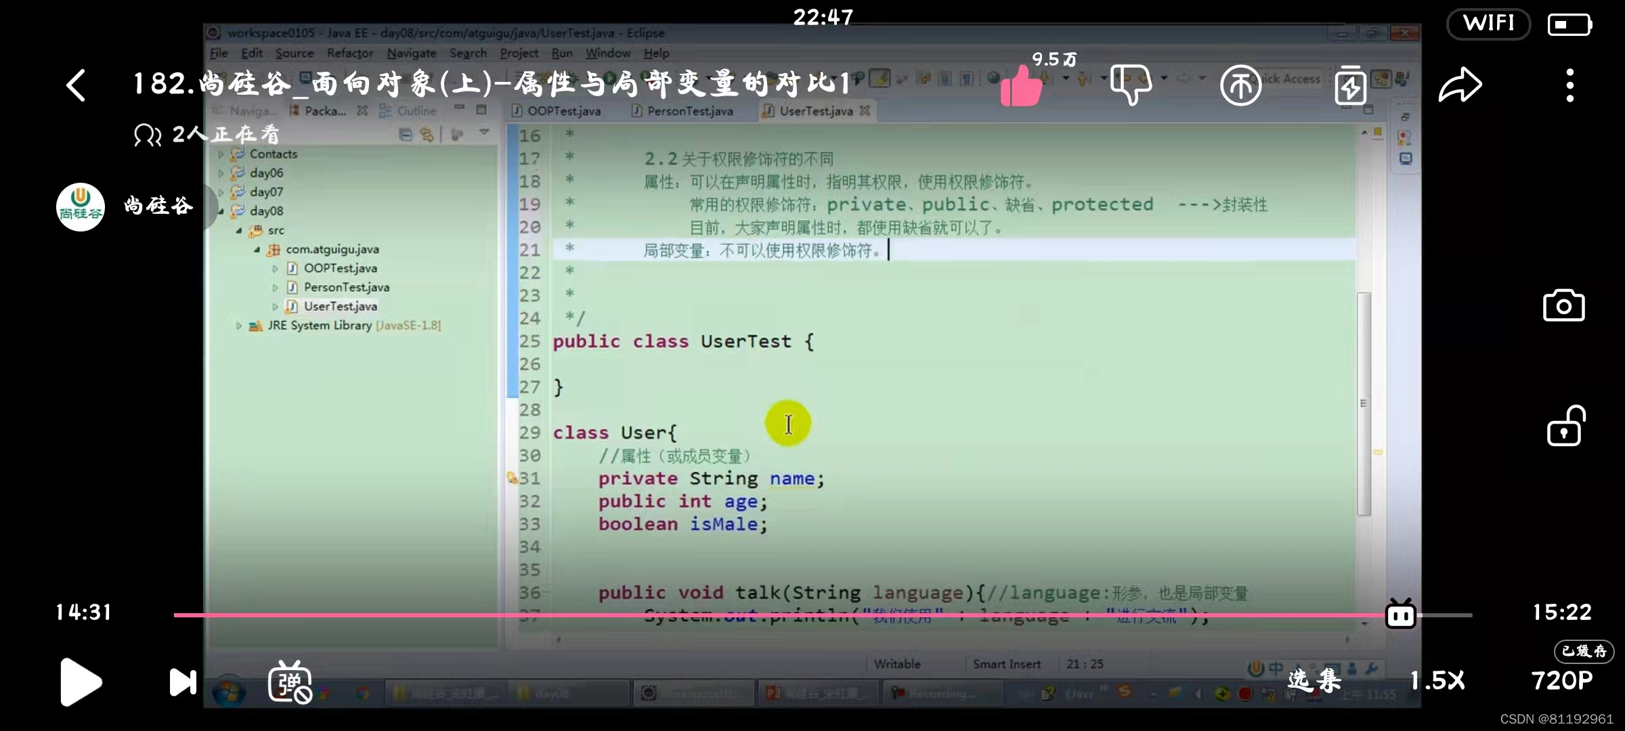Click the TV-shaped progress thumb
The height and width of the screenshot is (731, 1625).
1400,614
